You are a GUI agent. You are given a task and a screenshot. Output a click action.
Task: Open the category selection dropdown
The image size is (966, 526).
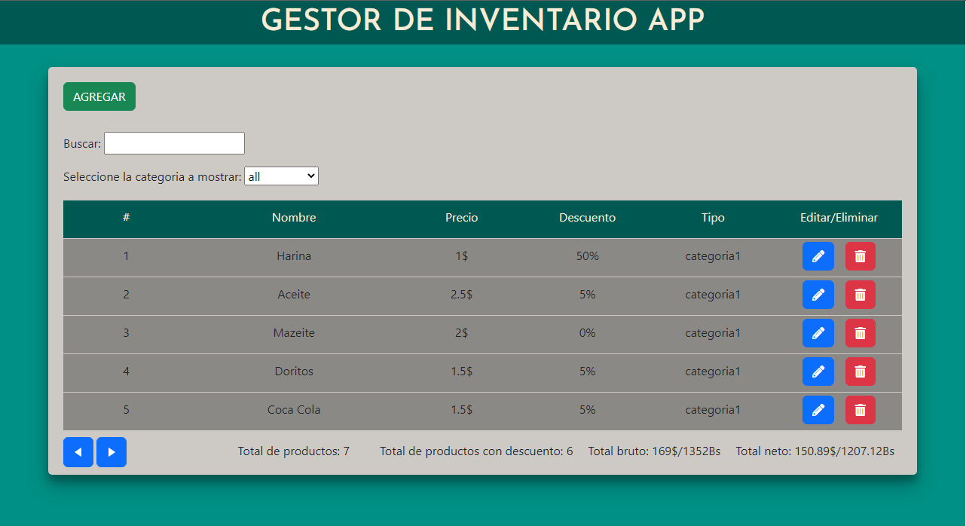pos(281,176)
